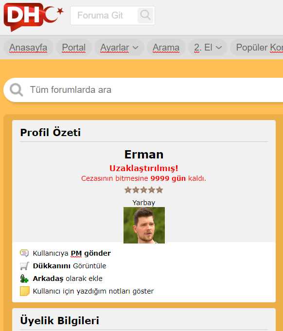This screenshot has width=283, height=331.
Task: Click the yellow sticky note icon
Action: [24, 291]
